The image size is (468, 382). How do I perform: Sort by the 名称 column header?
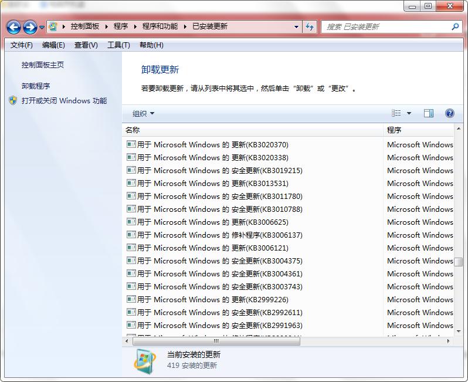click(x=253, y=130)
